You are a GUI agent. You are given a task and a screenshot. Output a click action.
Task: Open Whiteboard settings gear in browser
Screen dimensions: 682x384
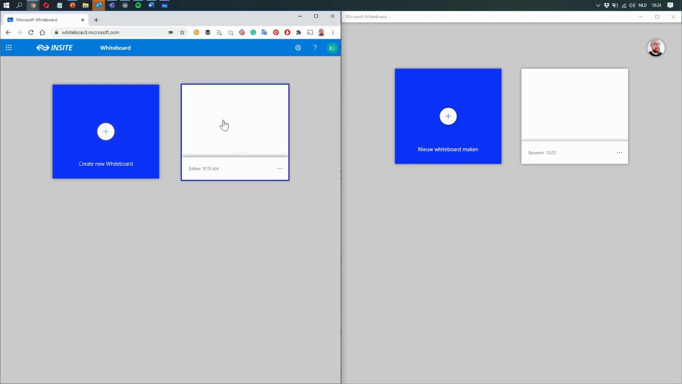click(x=298, y=47)
